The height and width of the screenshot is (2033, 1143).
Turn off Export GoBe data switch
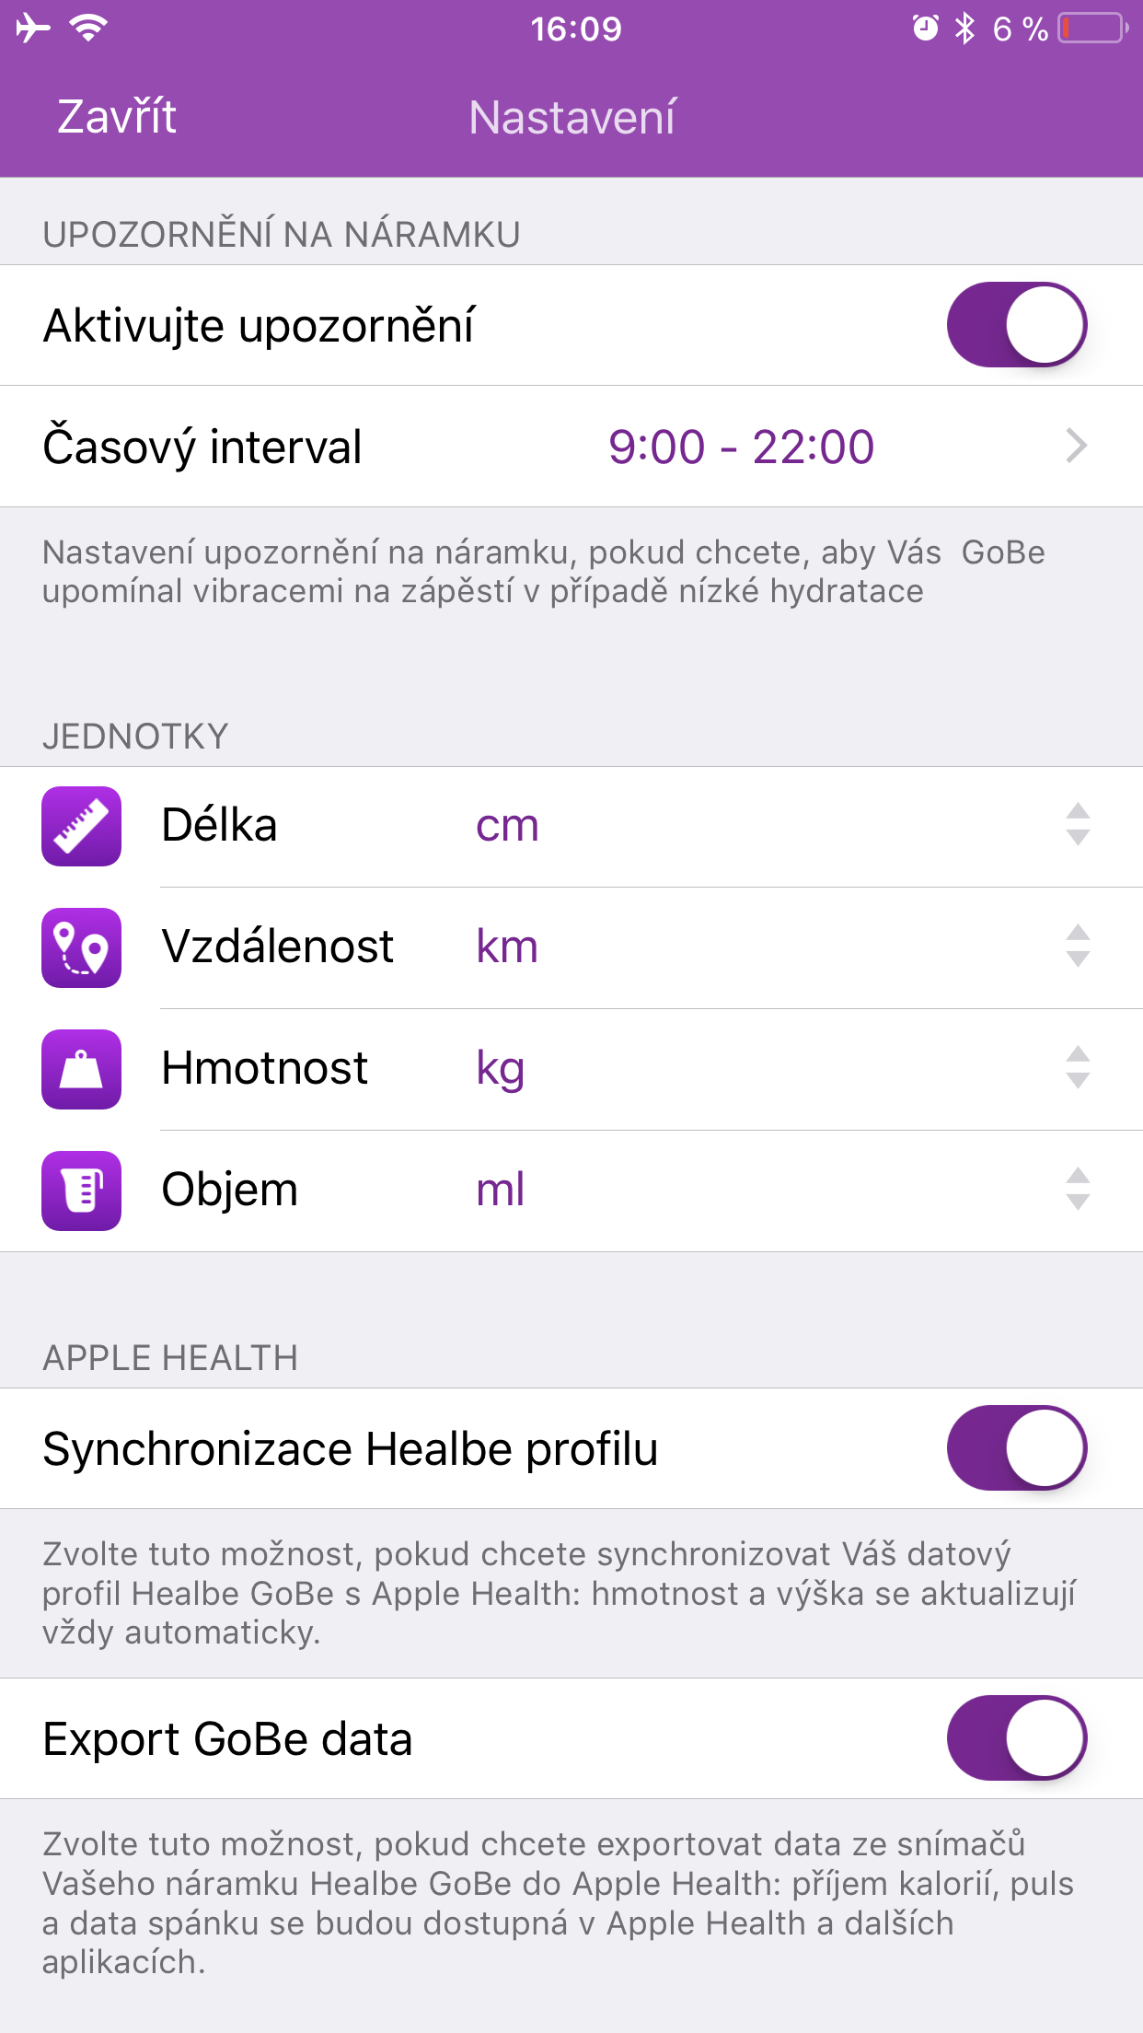1016,1738
